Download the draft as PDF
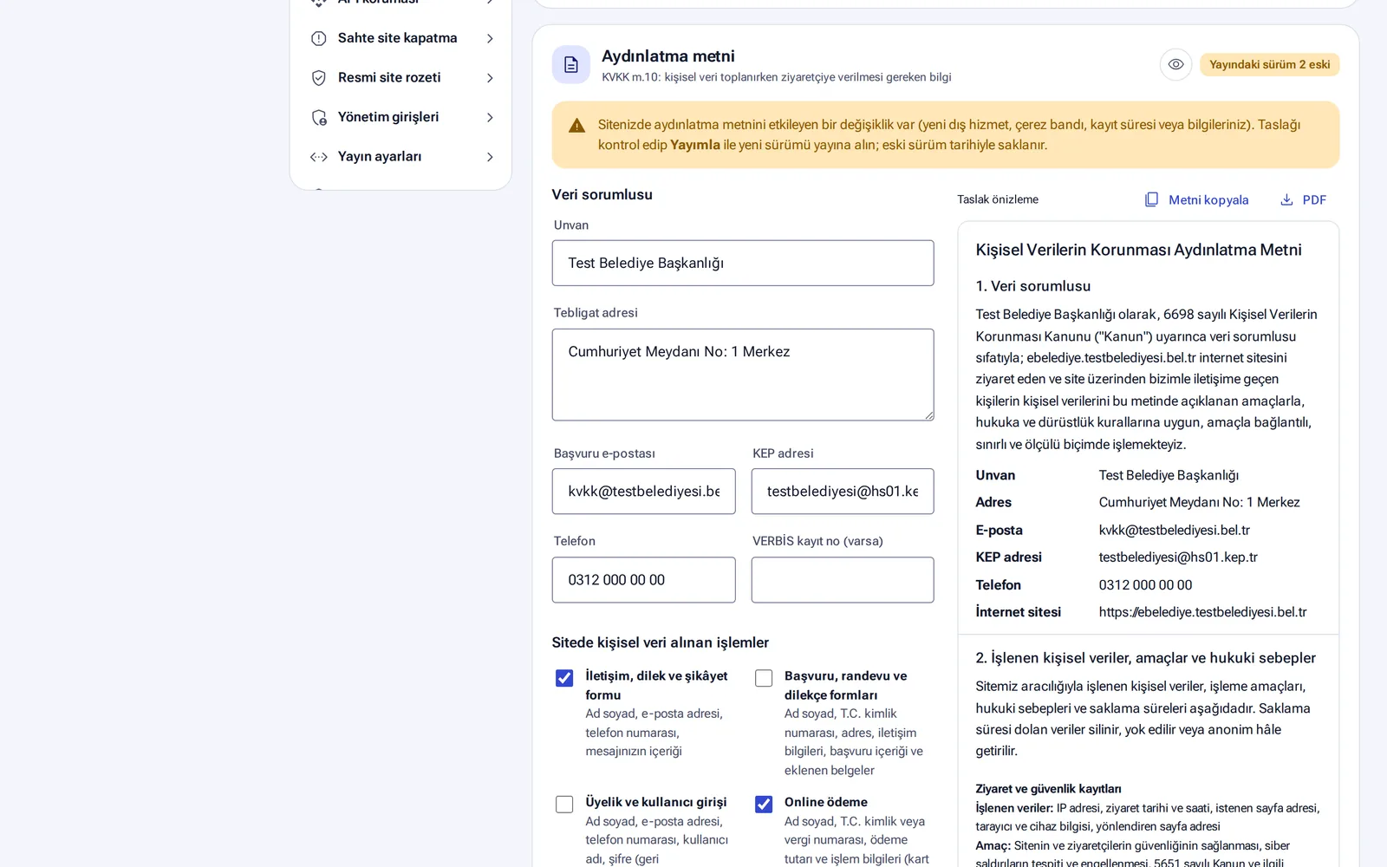Screen dimensions: 1387x867 (1304, 199)
